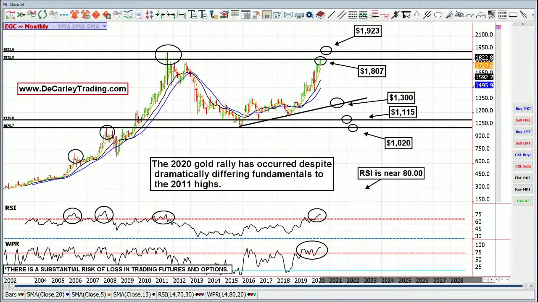This screenshot has height=302, width=538.
Task: Select the ellipse drawing tool
Action: point(438,15)
